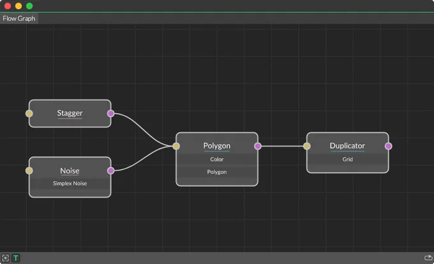Select the Polygon node title

[x=217, y=145]
